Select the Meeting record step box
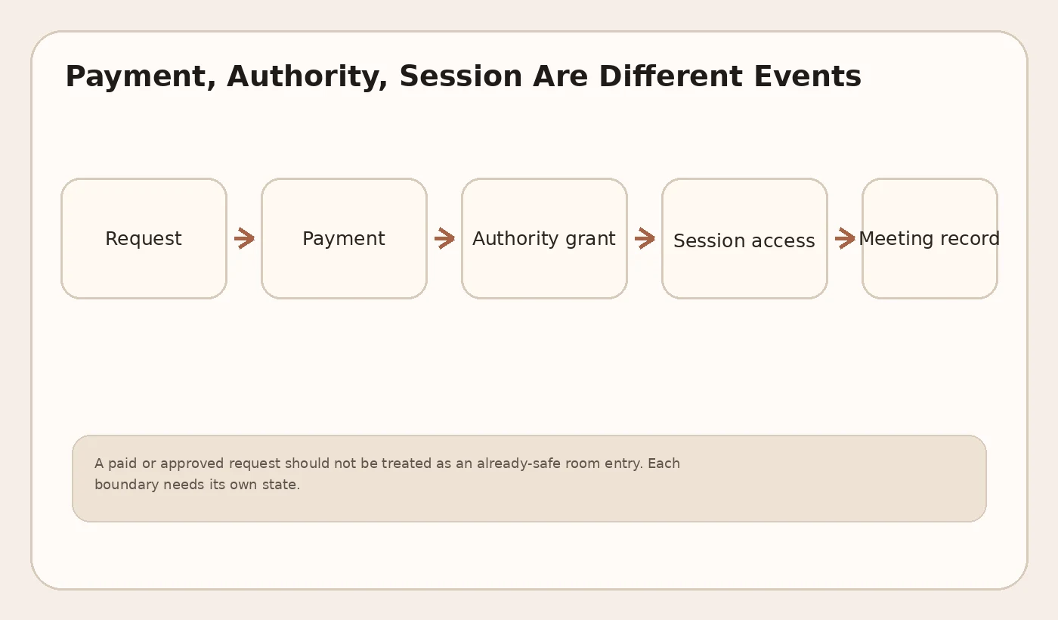The image size is (1058, 620). coord(930,238)
